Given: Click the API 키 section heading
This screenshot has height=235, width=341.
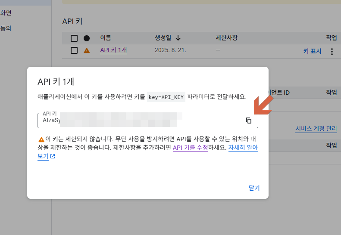Looking at the screenshot, I should tap(72, 21).
